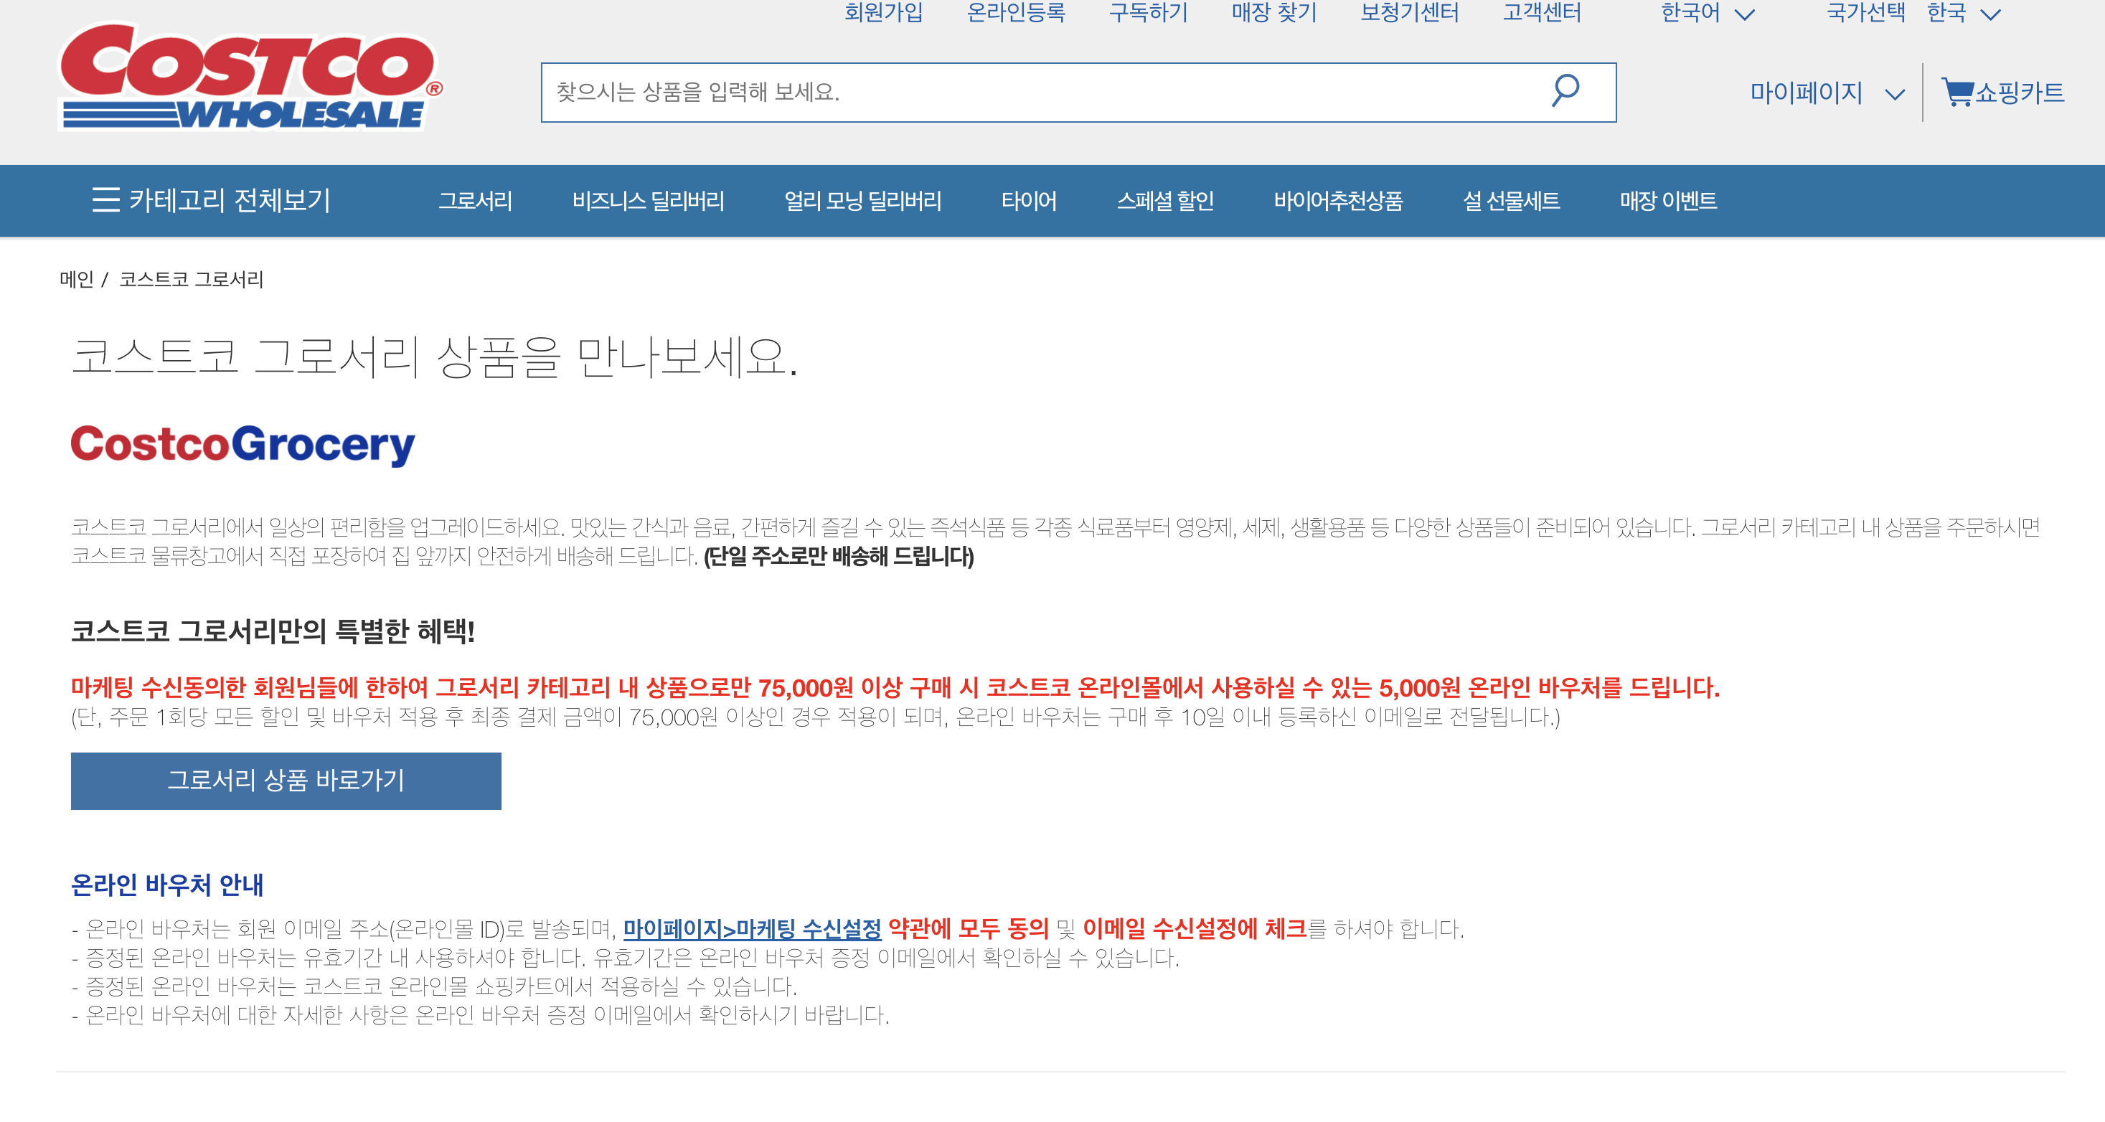Click heading 코스트코 그로서리 상품을 만나보세요.
Viewport: 2105px width, 1122px height.
[434, 358]
